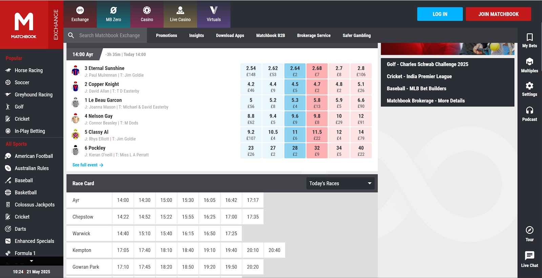The image size is (542, 278).
Task: Switch to MB Zero tab
Action: click(x=113, y=14)
